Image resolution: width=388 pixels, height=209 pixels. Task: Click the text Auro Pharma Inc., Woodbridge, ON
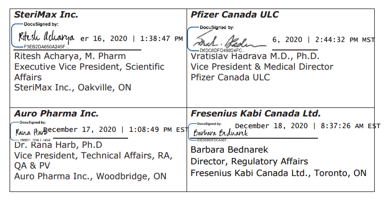pyautogui.click(x=90, y=177)
